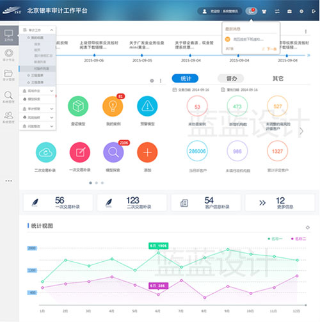The height and width of the screenshot is (322, 320).
Task: Show next statistics page with right chevron
Action: (301, 131)
